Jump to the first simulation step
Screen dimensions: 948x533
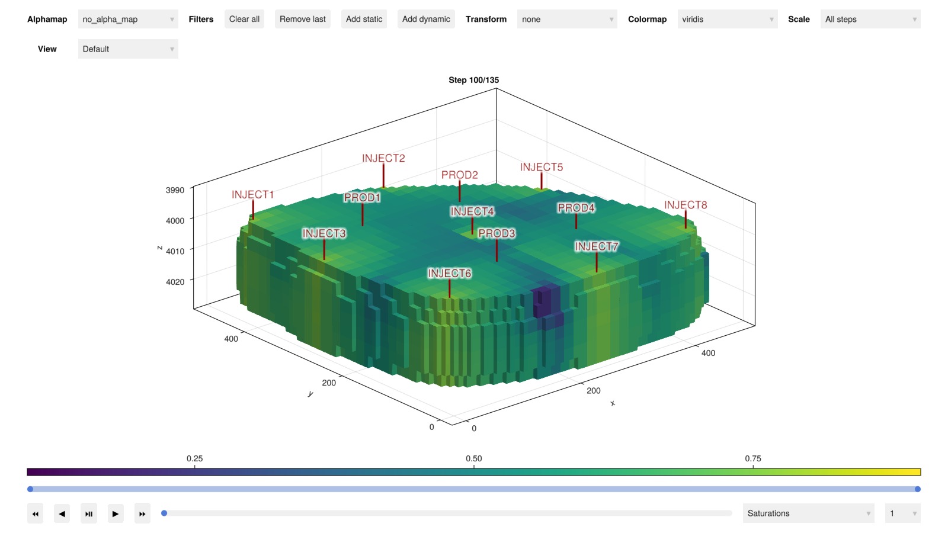pos(35,513)
